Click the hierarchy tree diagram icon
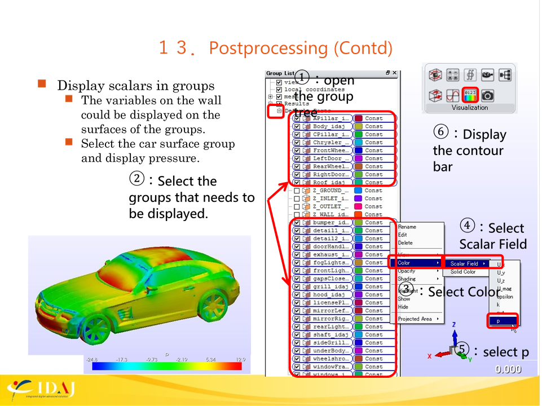The width and height of the screenshot is (542, 406). click(505, 74)
